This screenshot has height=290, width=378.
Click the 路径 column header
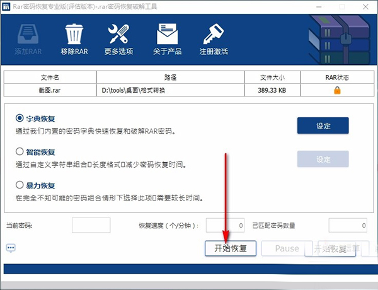click(171, 77)
